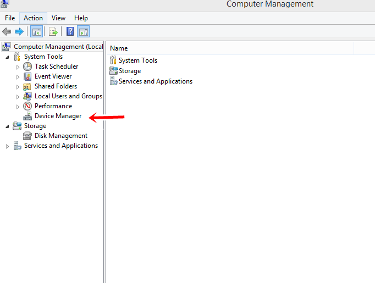Toggle Show/Hide Console Tree toolbar icon
The height and width of the screenshot is (283, 375).
pos(37,31)
